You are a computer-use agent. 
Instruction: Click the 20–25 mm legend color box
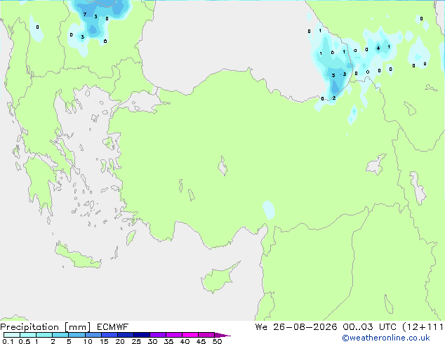(126, 335)
